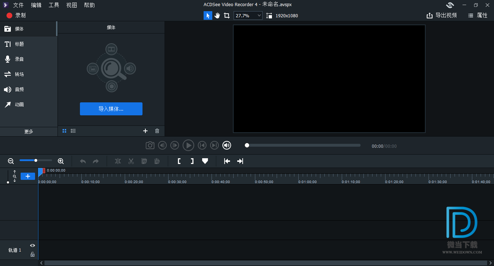Take a snapshot with the camera icon
The image size is (494, 266).
coord(150,145)
